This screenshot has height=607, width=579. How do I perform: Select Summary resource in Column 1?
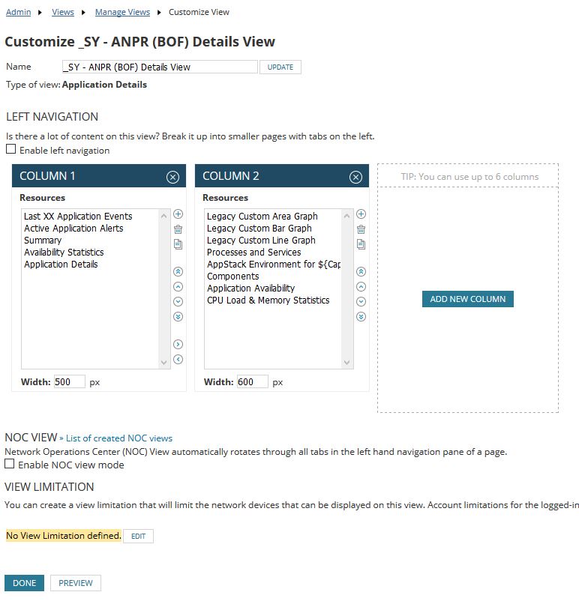click(43, 240)
